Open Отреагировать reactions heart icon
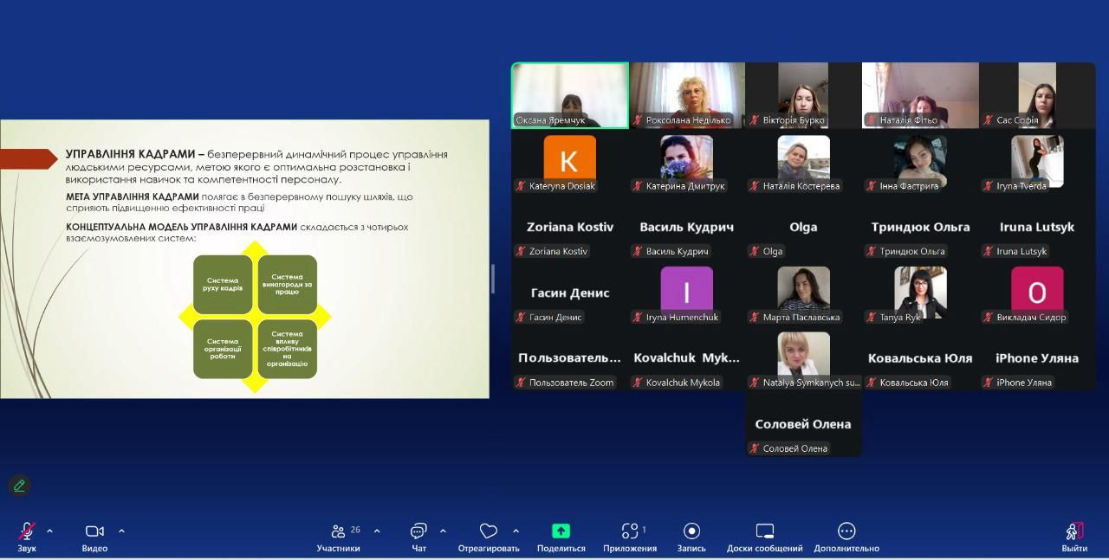 pyautogui.click(x=489, y=531)
